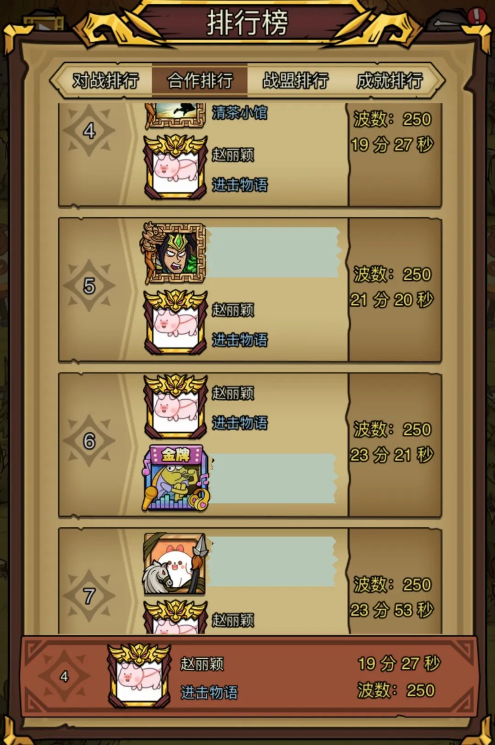Tap your own pig avatar in bottom bar
Image resolution: width=495 pixels, height=745 pixels.
139,674
